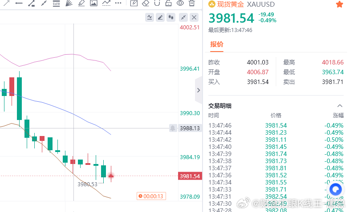Click the 3978.09 axis price label
Viewport: 349px width, 212px height.
click(x=190, y=196)
